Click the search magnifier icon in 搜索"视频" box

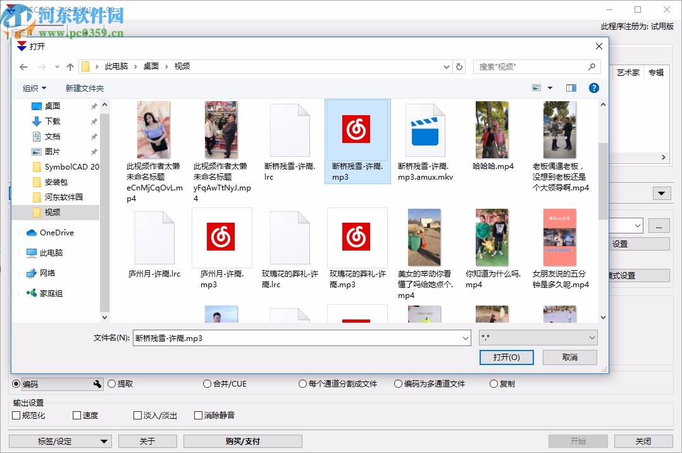[x=590, y=66]
